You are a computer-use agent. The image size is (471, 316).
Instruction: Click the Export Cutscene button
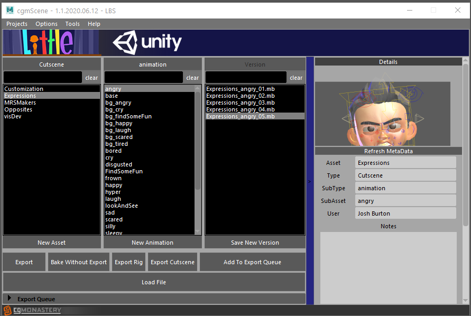[x=172, y=262]
